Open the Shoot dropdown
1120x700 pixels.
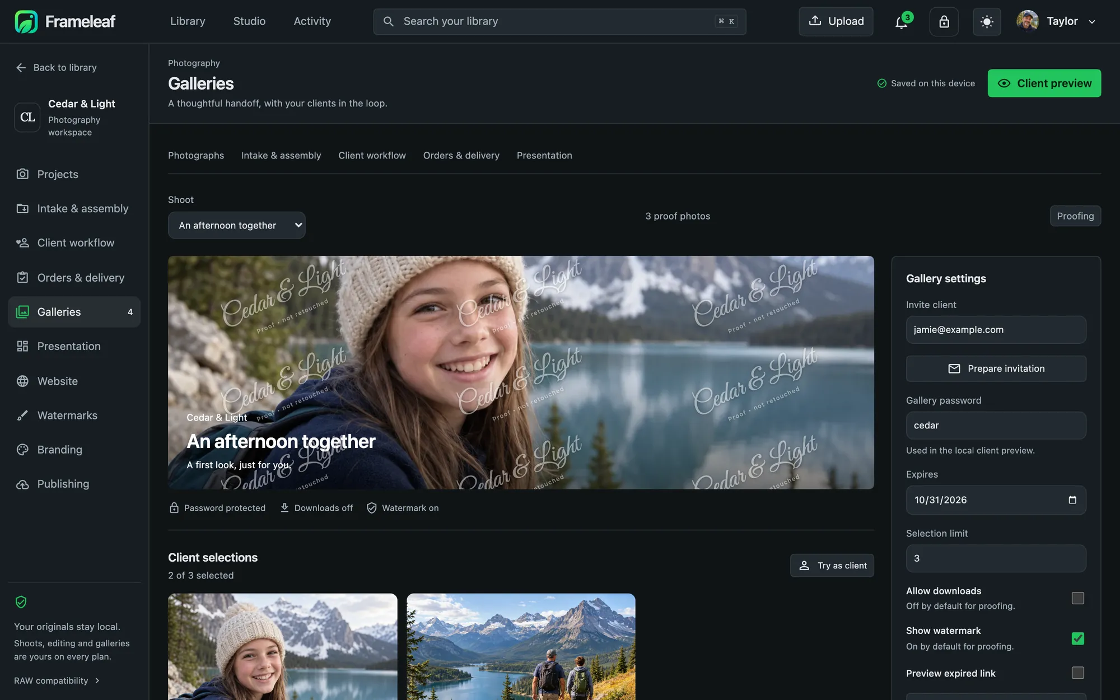pos(236,225)
